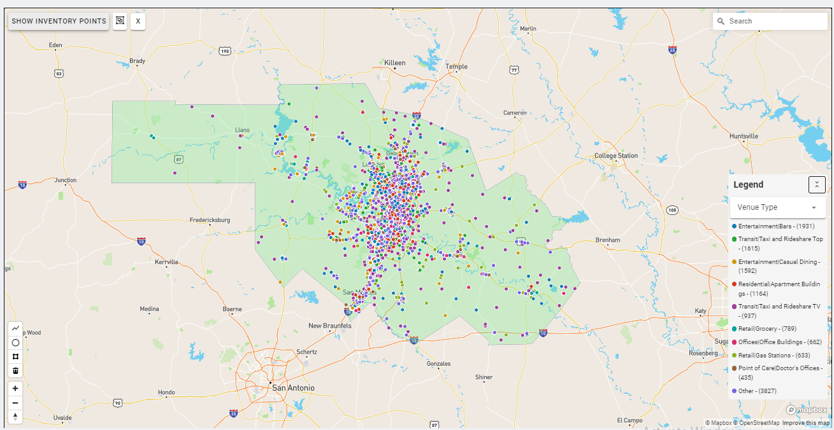Click the Transit|Taxi and Rideshare TV legend entry
834x430 pixels.
[777, 311]
